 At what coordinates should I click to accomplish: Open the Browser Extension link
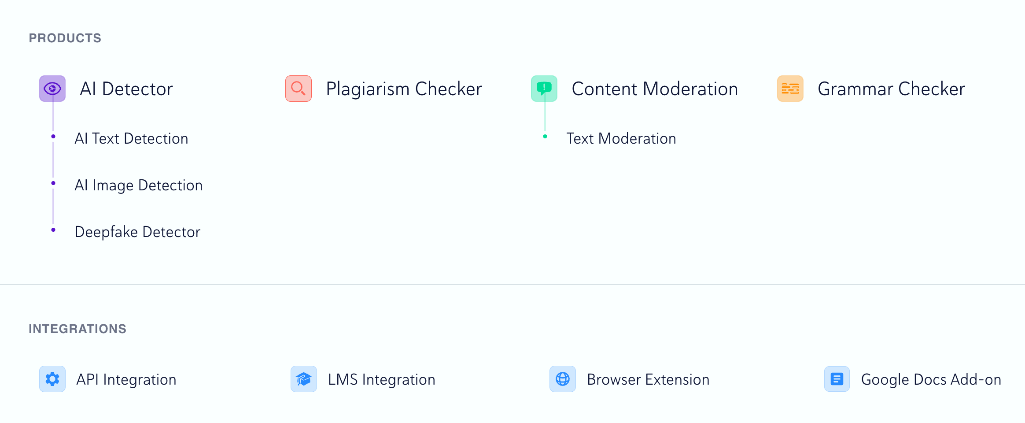[648, 380]
